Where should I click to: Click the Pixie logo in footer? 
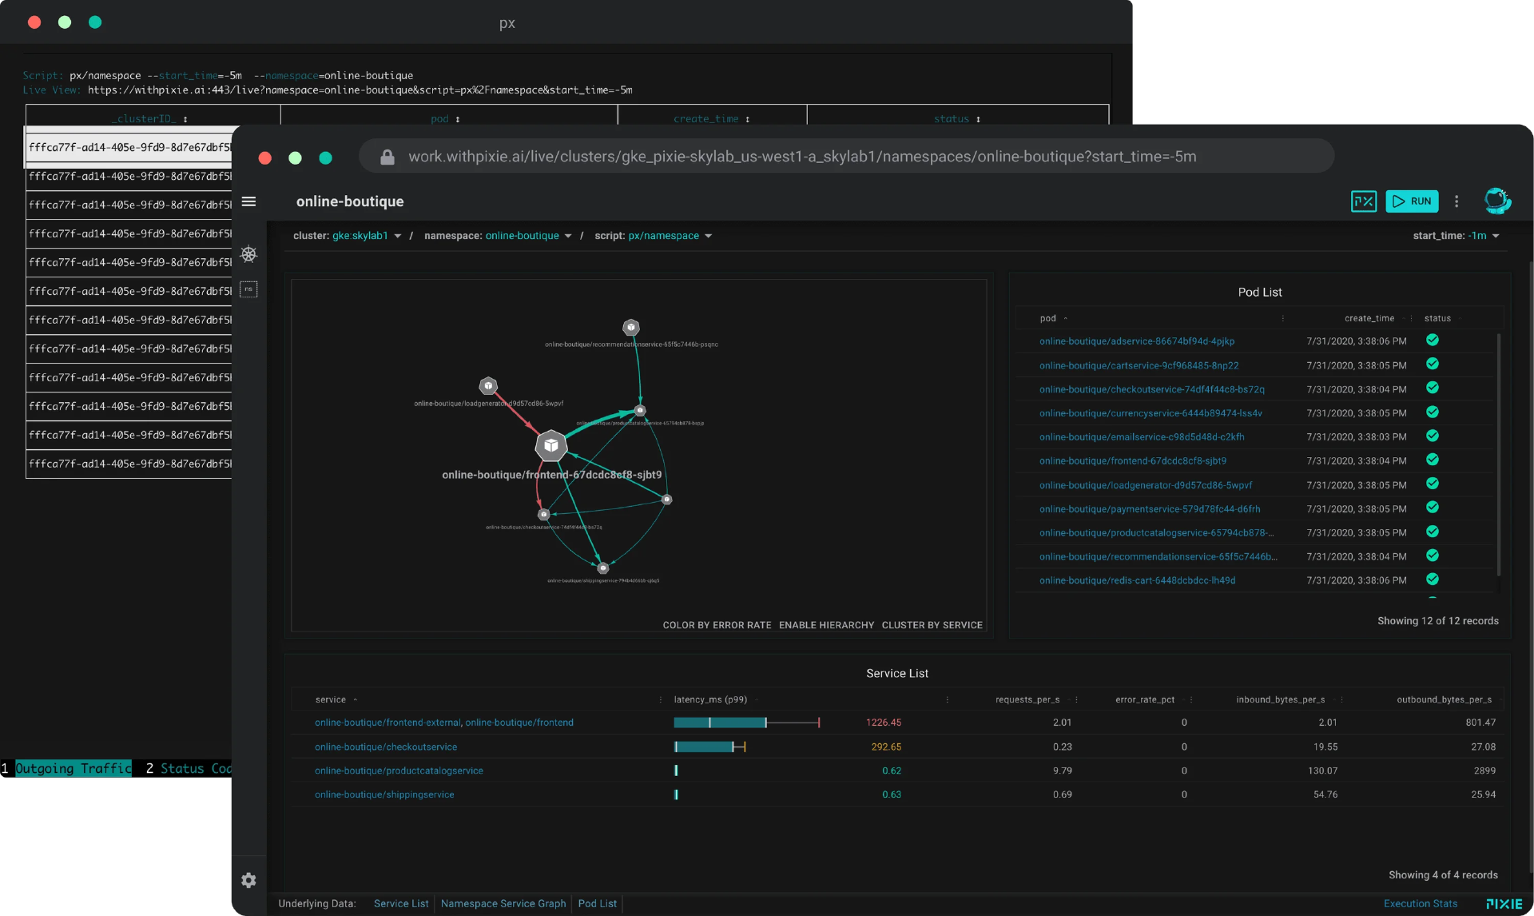(1504, 904)
